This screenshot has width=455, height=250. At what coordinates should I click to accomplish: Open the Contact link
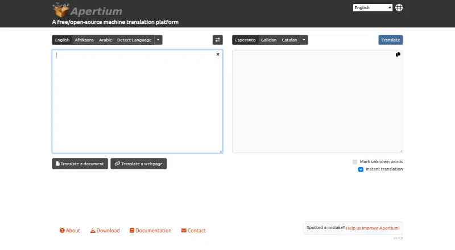pos(193,231)
